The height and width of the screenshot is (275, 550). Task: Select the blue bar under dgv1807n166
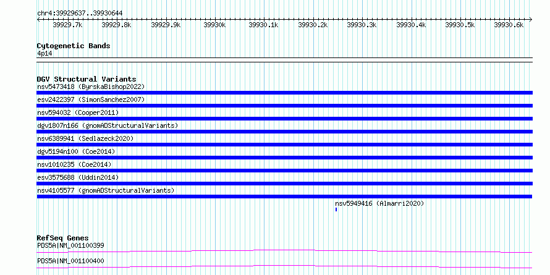click(285, 132)
